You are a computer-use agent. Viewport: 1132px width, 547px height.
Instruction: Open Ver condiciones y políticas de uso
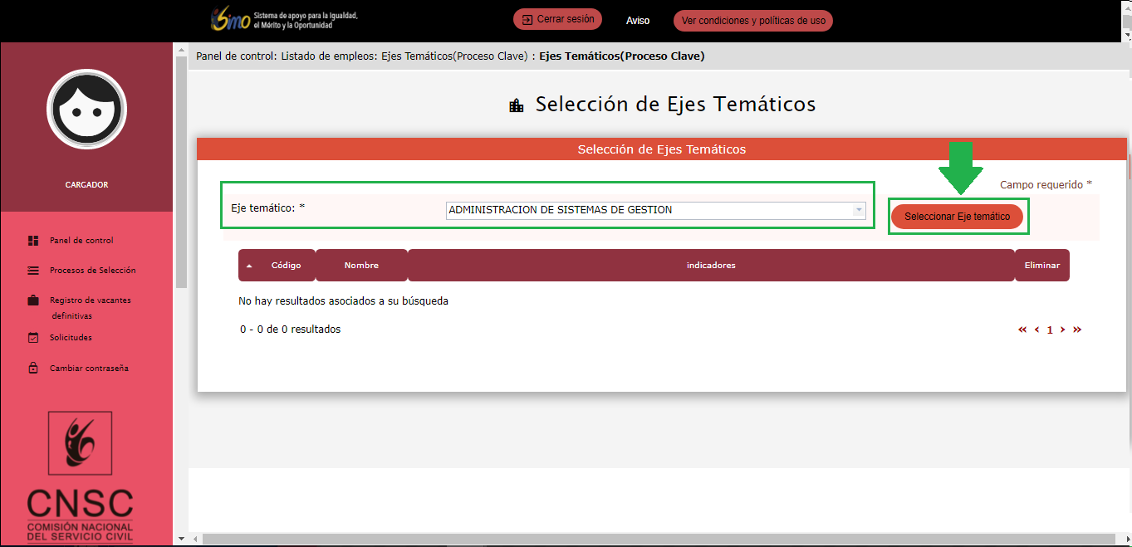pos(753,21)
